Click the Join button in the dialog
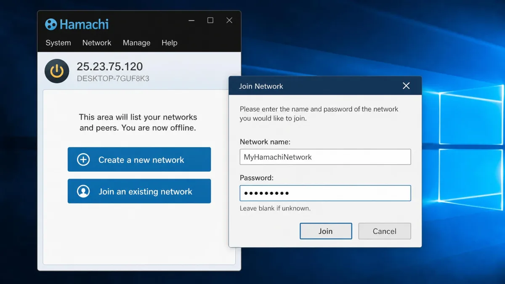Screen dimensions: 505x284 [326, 231]
